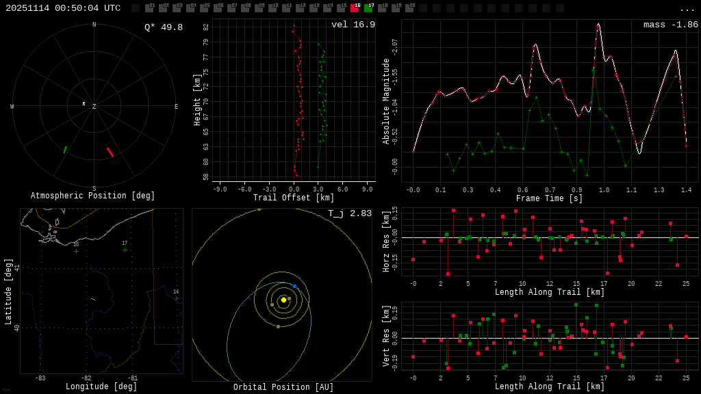Toggle station 05 box in top bar
The image size is (701, 394).
coord(204,8)
